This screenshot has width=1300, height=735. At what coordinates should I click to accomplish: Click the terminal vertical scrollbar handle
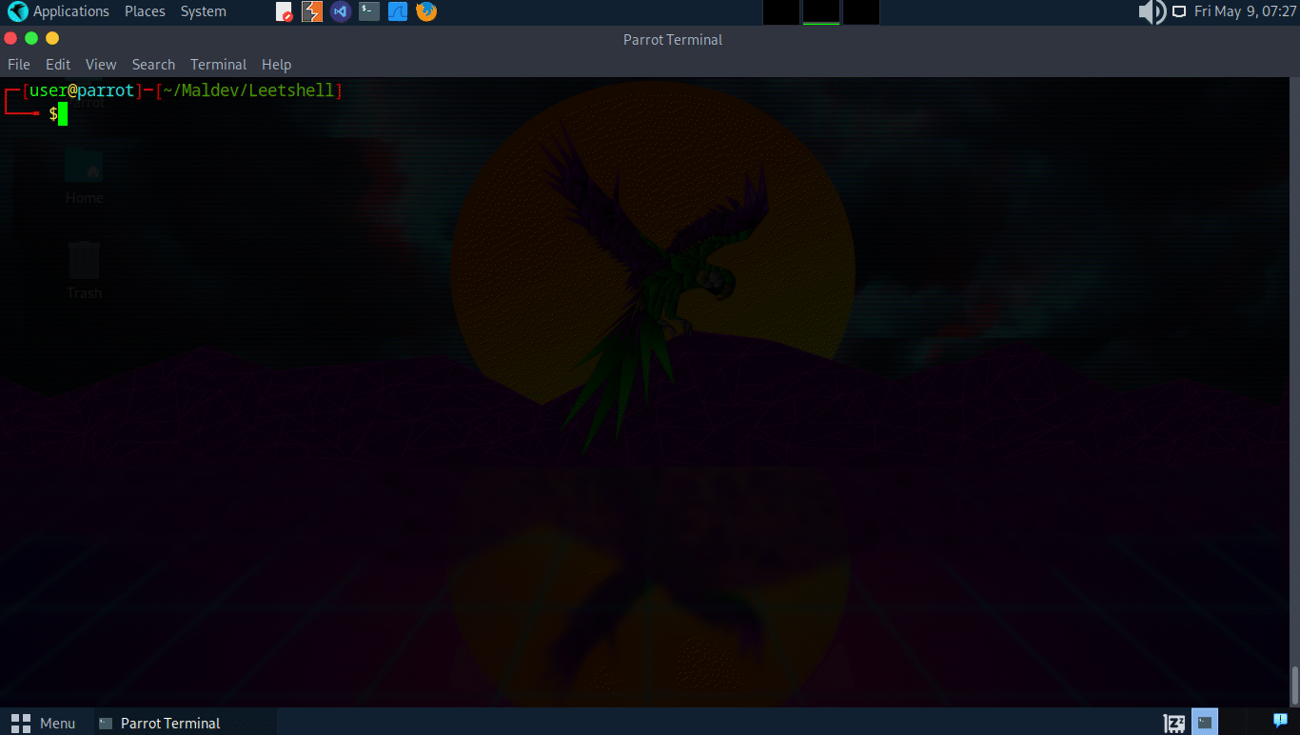[x=1294, y=684]
